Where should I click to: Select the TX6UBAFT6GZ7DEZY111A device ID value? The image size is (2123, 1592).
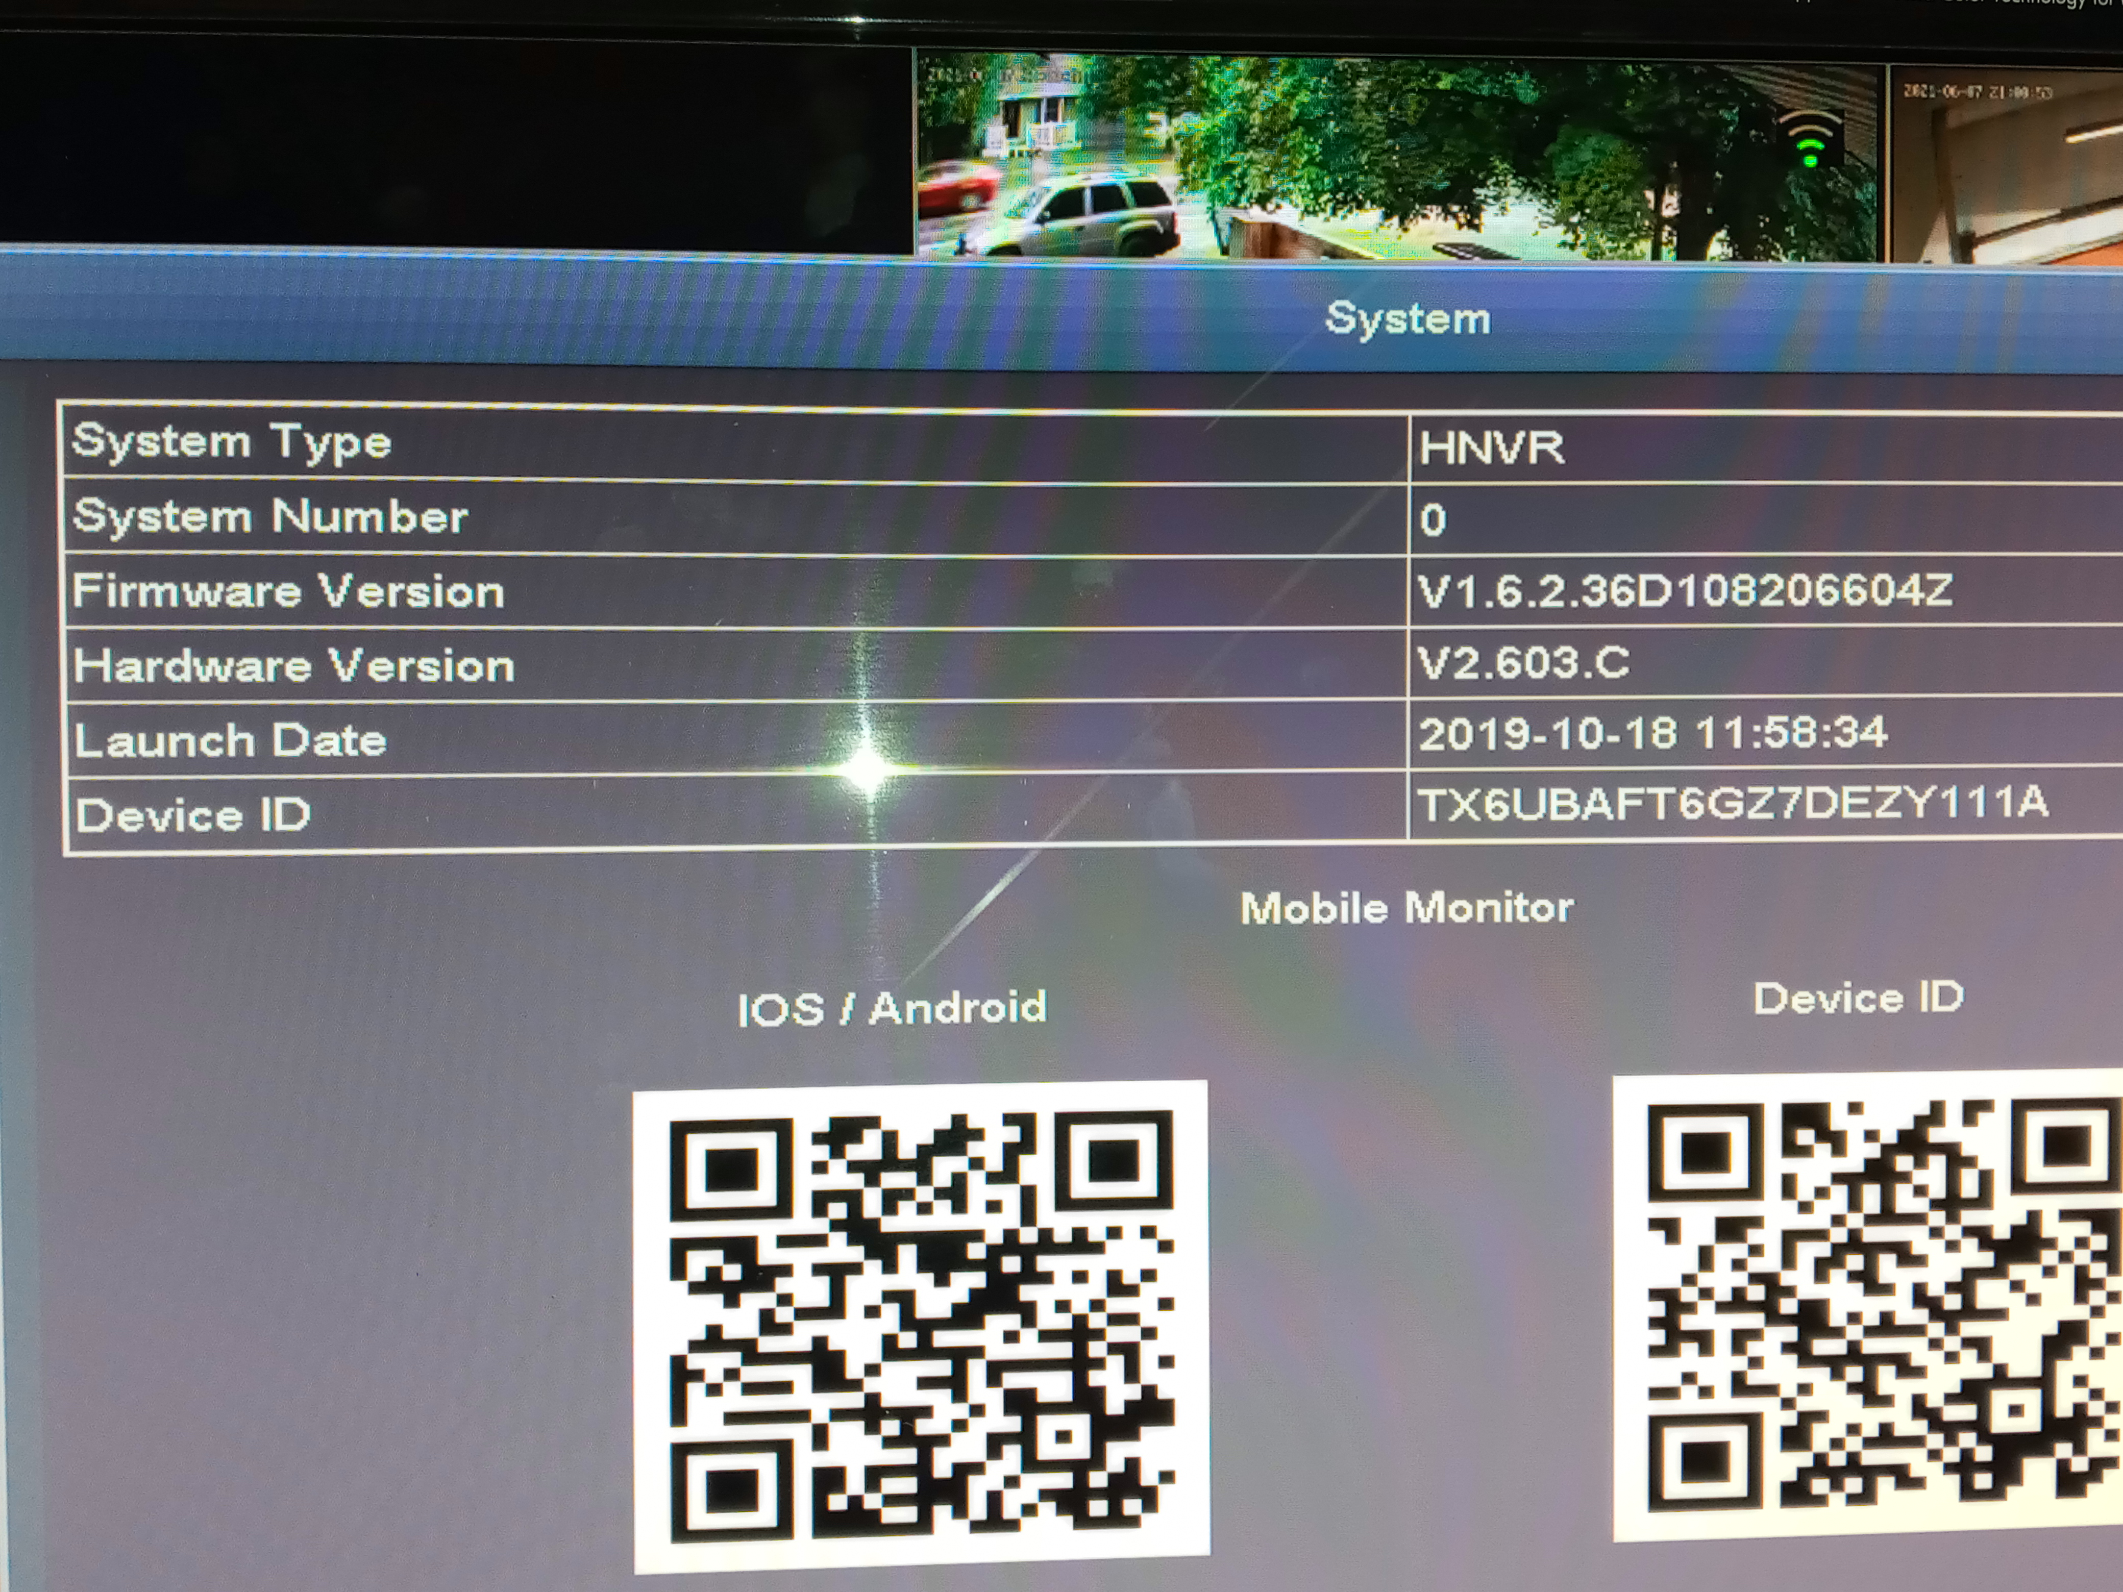coord(1733,804)
